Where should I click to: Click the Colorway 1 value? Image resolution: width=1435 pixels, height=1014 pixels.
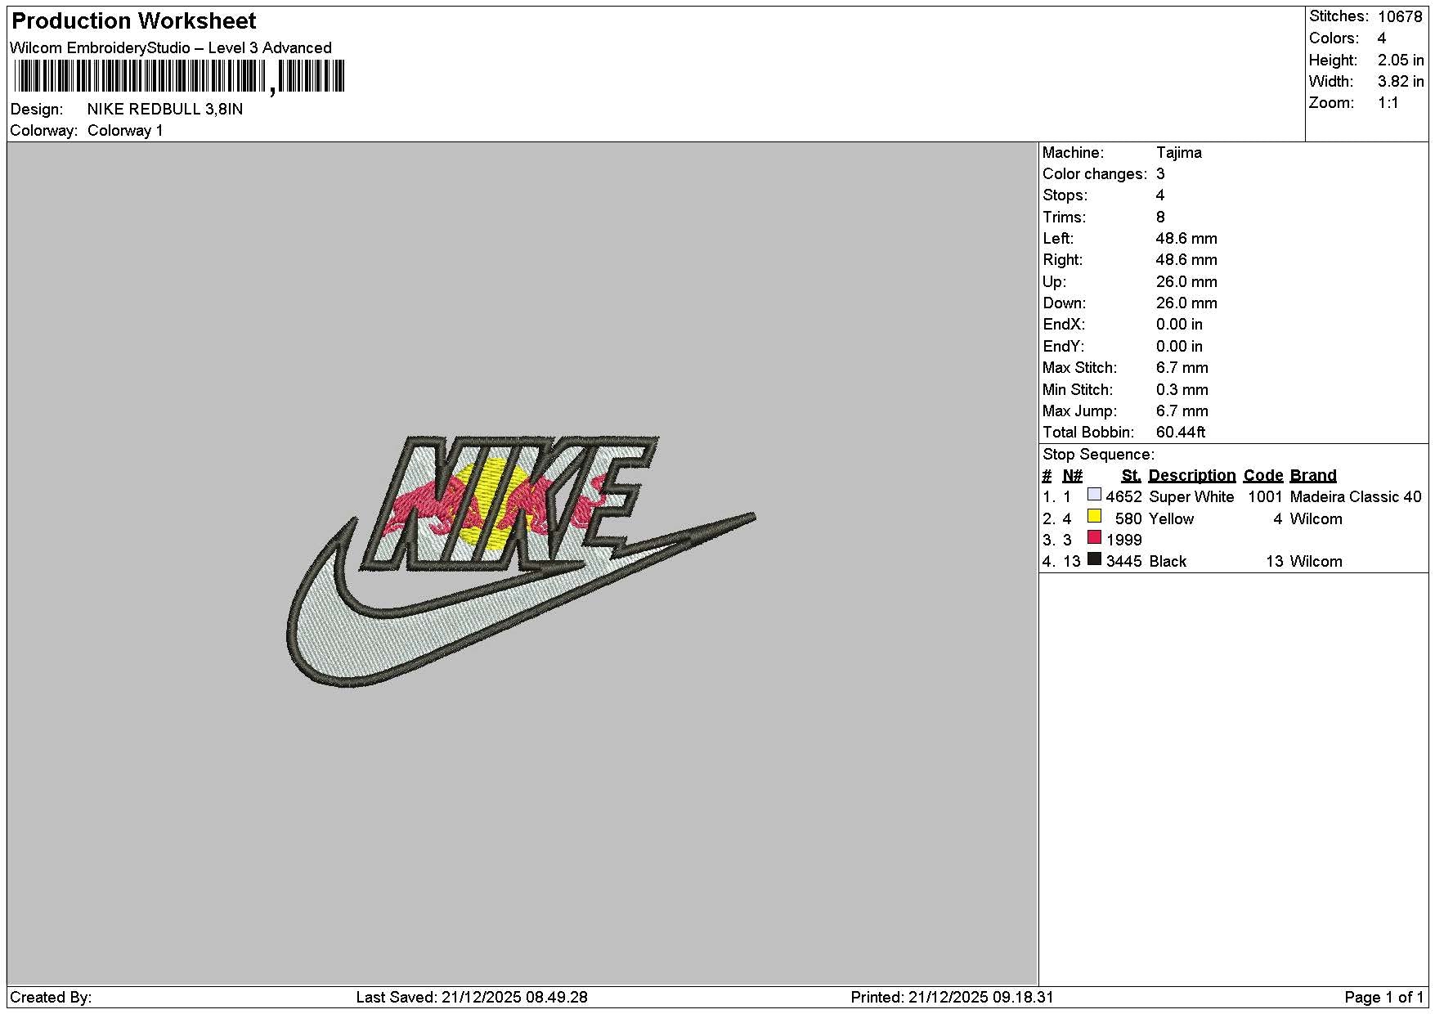125,130
